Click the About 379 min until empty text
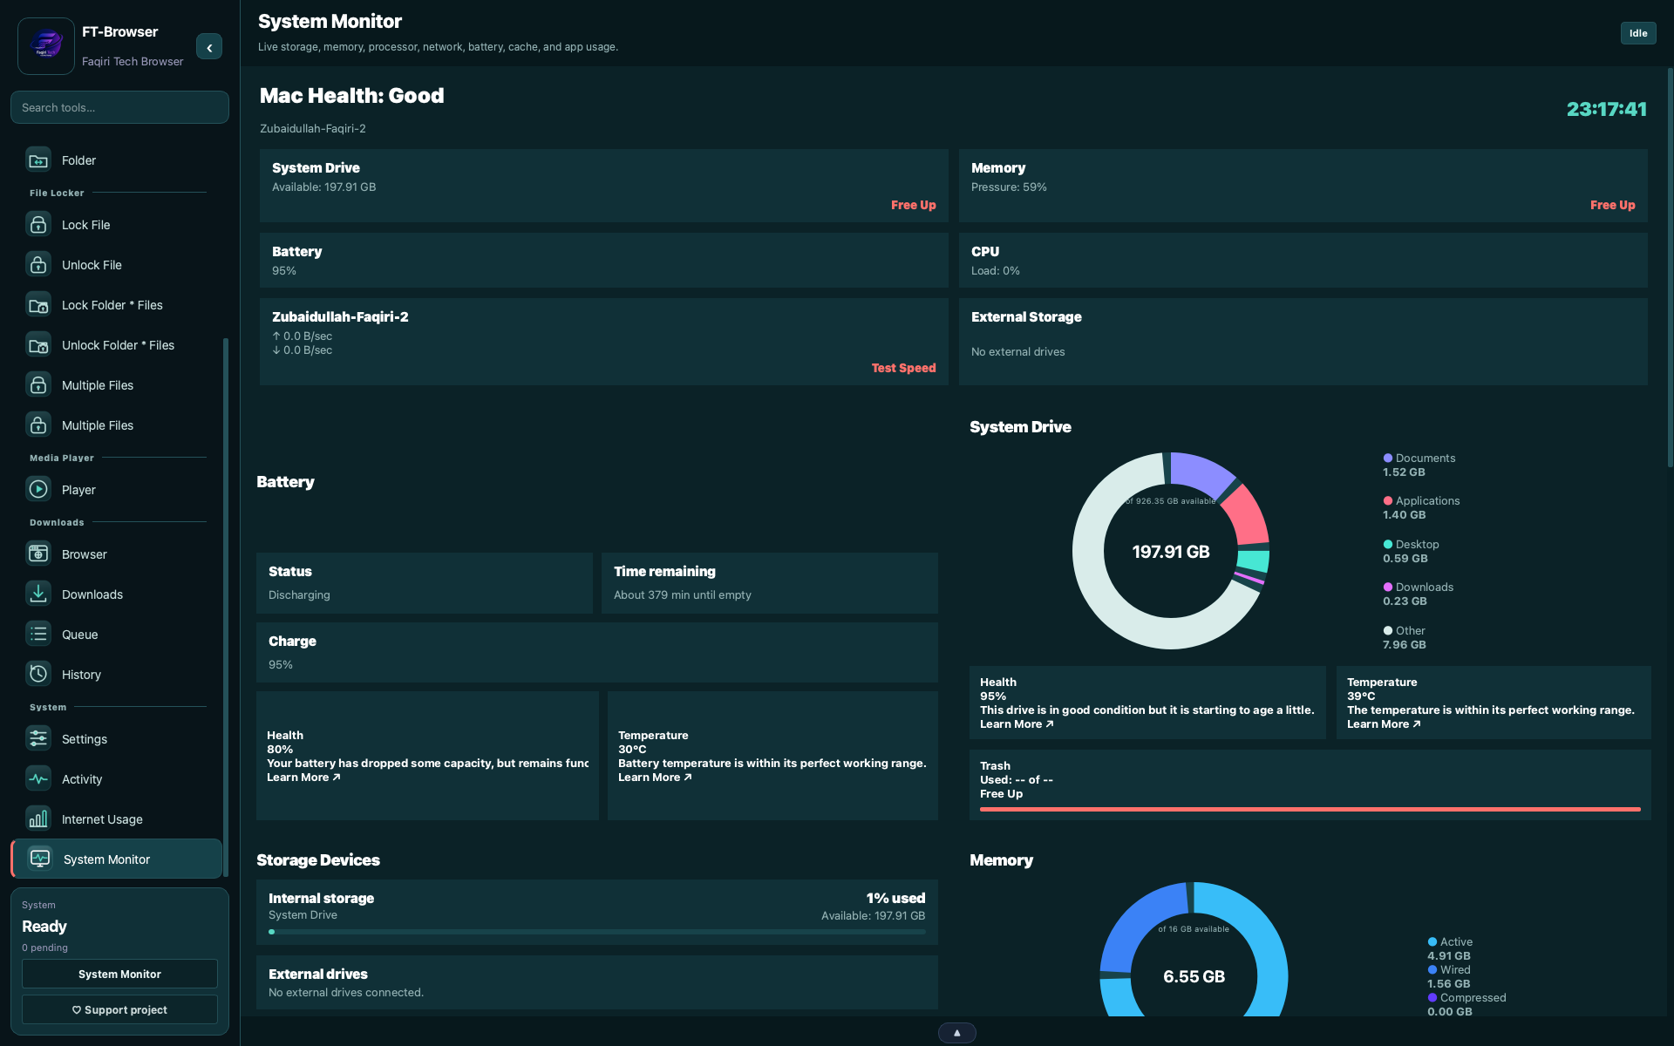The image size is (1674, 1046). tap(682, 595)
